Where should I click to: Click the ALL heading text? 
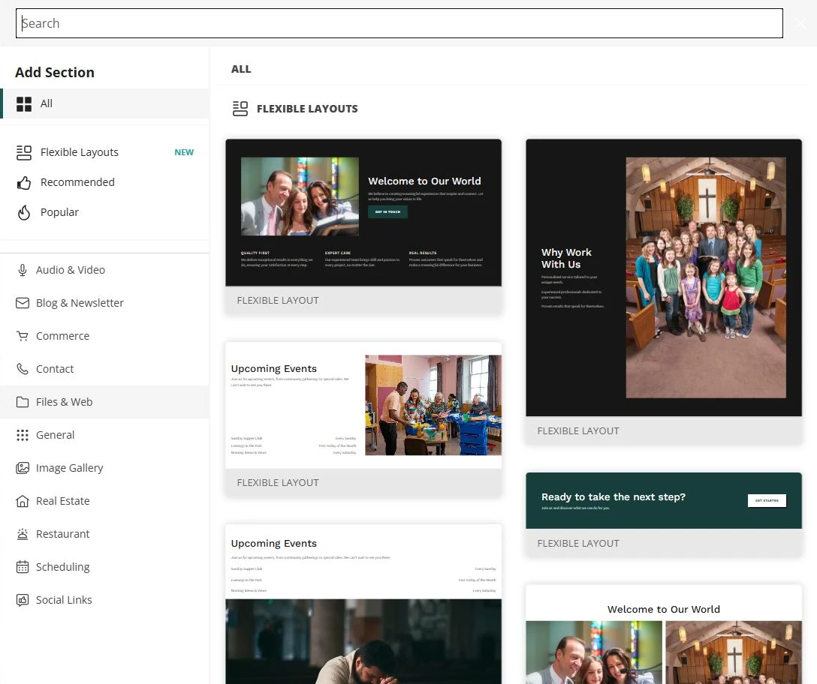(241, 69)
